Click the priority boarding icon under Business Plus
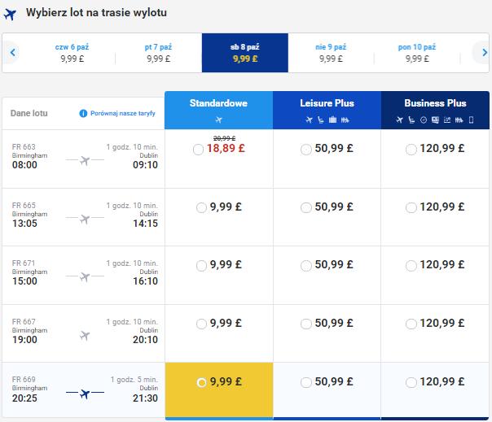Image resolution: width=492 pixels, height=422 pixels. (x=459, y=120)
